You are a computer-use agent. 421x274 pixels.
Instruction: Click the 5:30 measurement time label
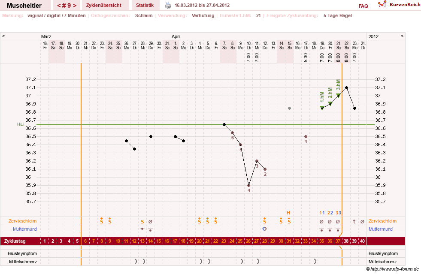tap(306, 57)
